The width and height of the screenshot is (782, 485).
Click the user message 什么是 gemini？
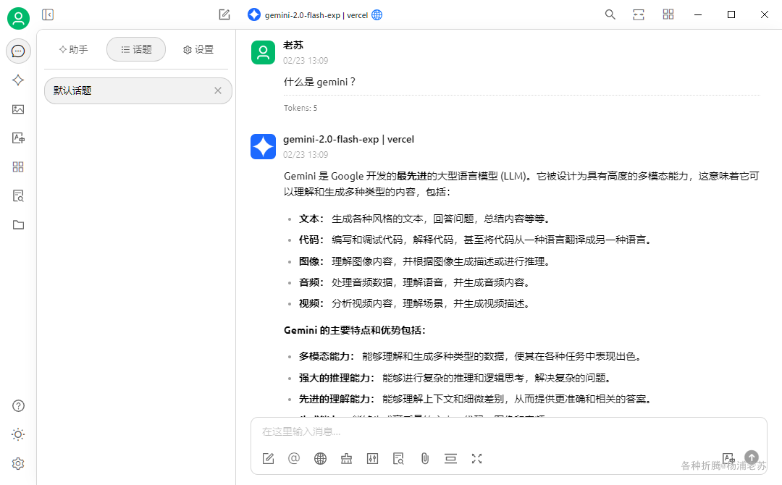point(320,83)
